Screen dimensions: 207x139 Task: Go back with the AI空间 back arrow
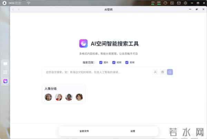tap(13, 10)
